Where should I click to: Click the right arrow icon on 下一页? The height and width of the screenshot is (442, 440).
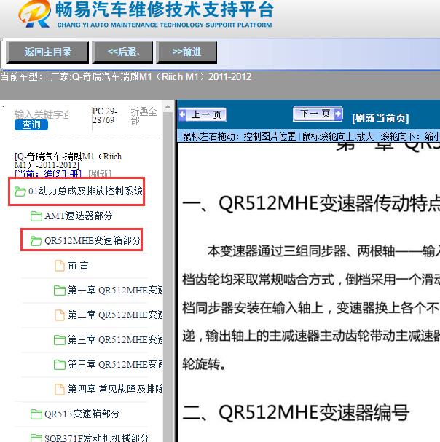(337, 114)
